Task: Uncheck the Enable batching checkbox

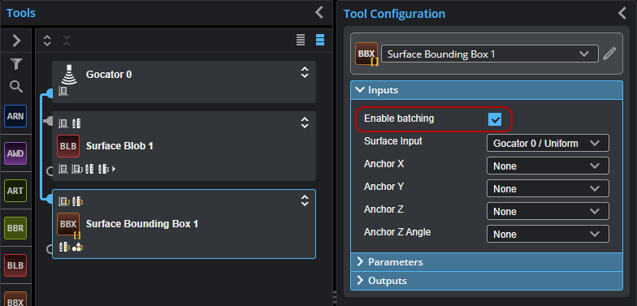Action: point(495,119)
